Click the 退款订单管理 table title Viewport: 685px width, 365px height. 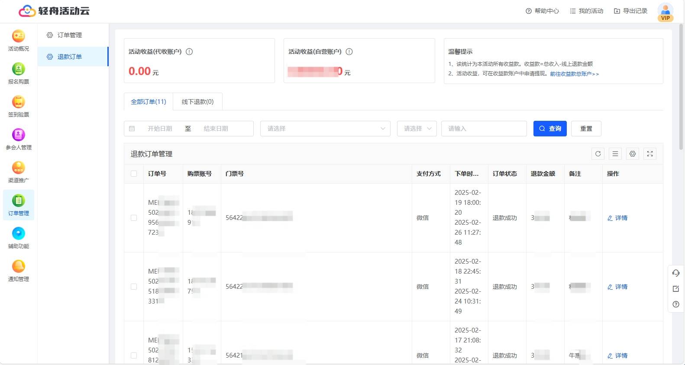(x=152, y=154)
